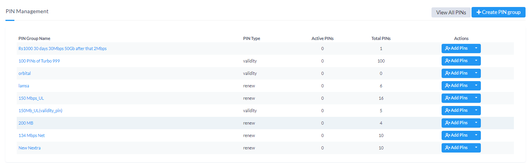Select the PIN Management tab
This screenshot has height=163, width=531.
pyautogui.click(x=27, y=12)
